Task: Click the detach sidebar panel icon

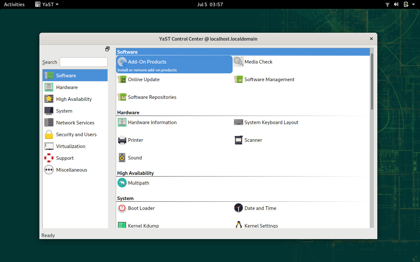Action: point(107,49)
